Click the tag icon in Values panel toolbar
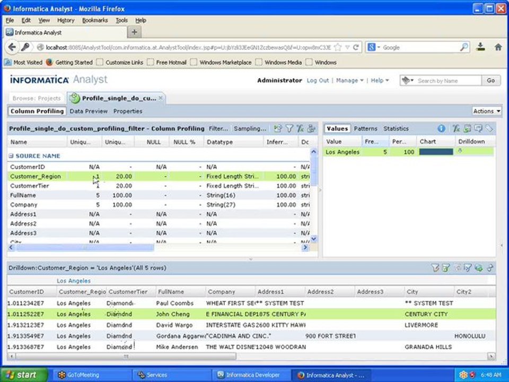Image resolution: width=509 pixels, height=382 pixels. (489, 128)
